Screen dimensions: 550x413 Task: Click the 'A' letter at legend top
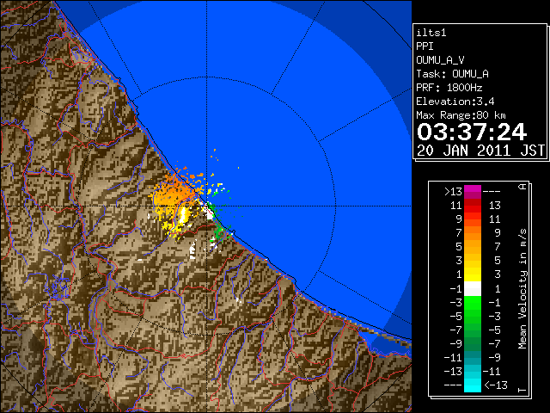(x=522, y=187)
